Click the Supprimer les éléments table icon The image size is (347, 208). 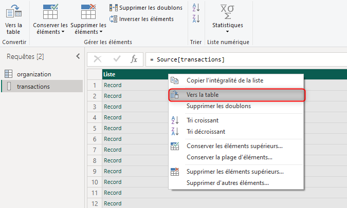(x=88, y=11)
